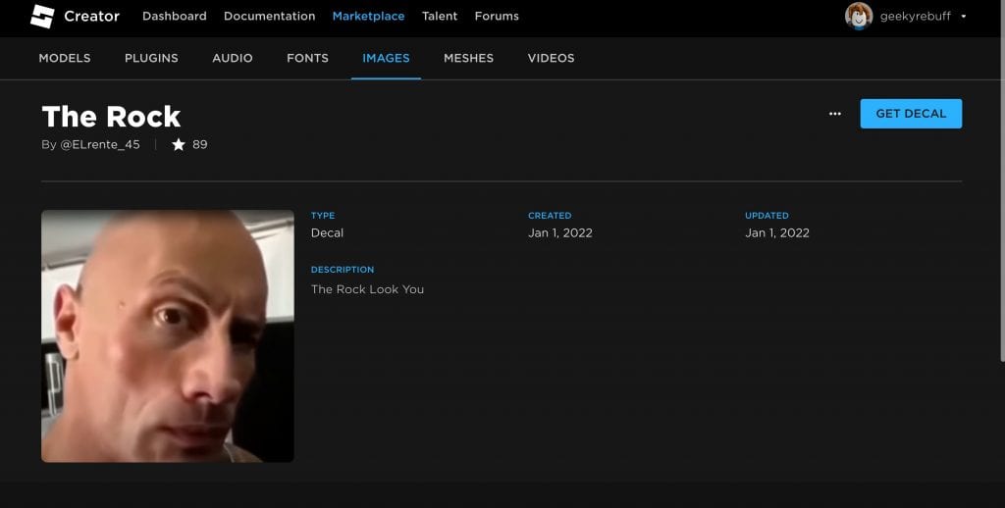Switch to the PLUGINS tab
Screen dimensions: 1005x508
[151, 58]
